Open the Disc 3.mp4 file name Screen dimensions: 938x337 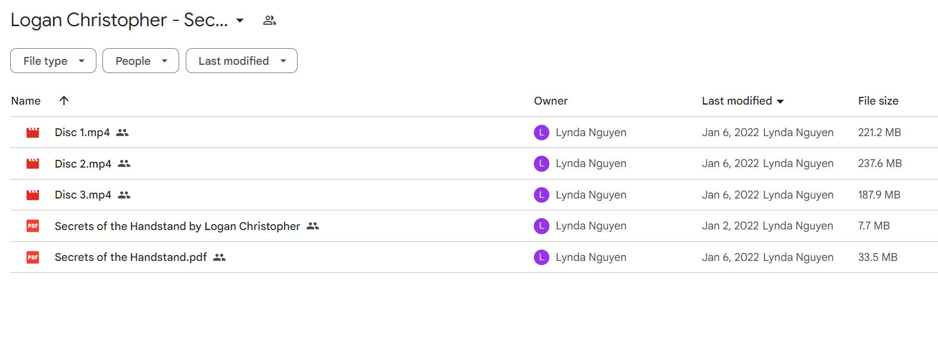[x=83, y=195]
